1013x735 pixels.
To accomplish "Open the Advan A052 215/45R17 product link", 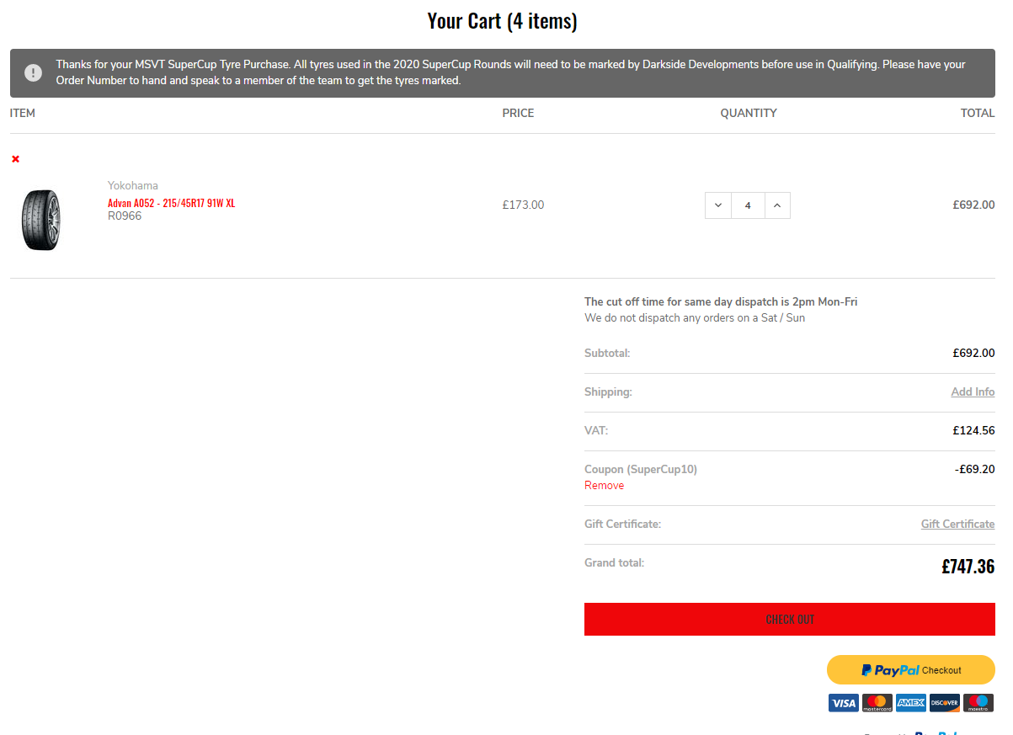I will pos(171,203).
